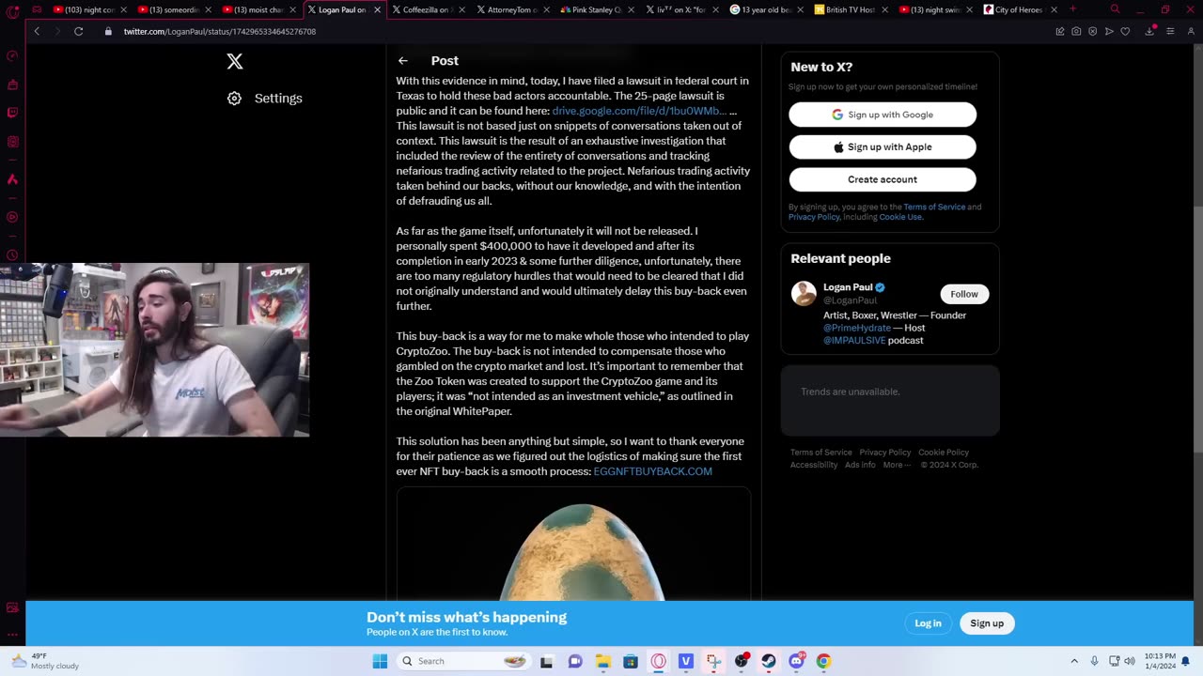Click the volume speaker tray icon
1203x676 pixels.
click(x=1130, y=661)
